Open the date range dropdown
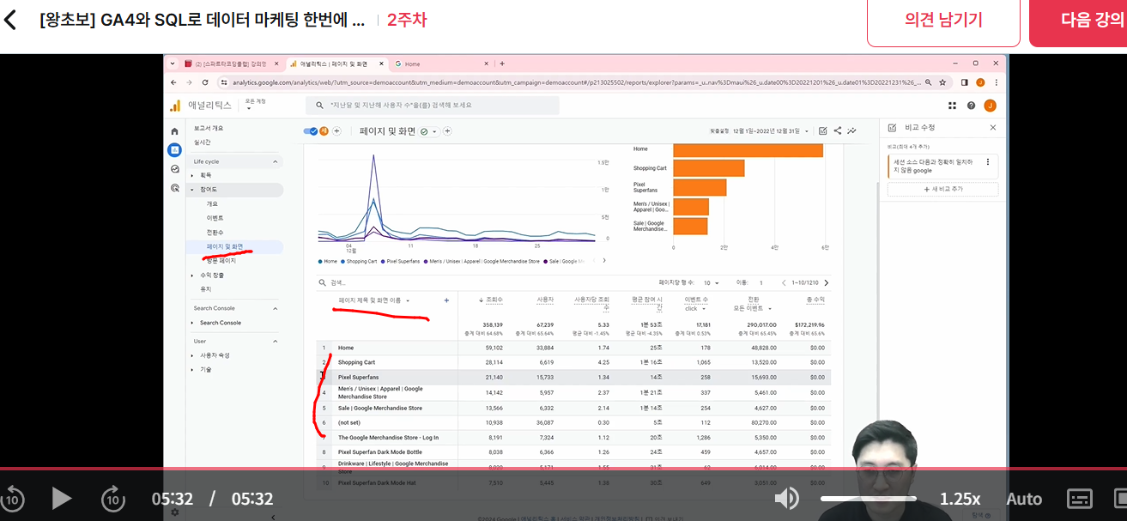 tap(759, 131)
